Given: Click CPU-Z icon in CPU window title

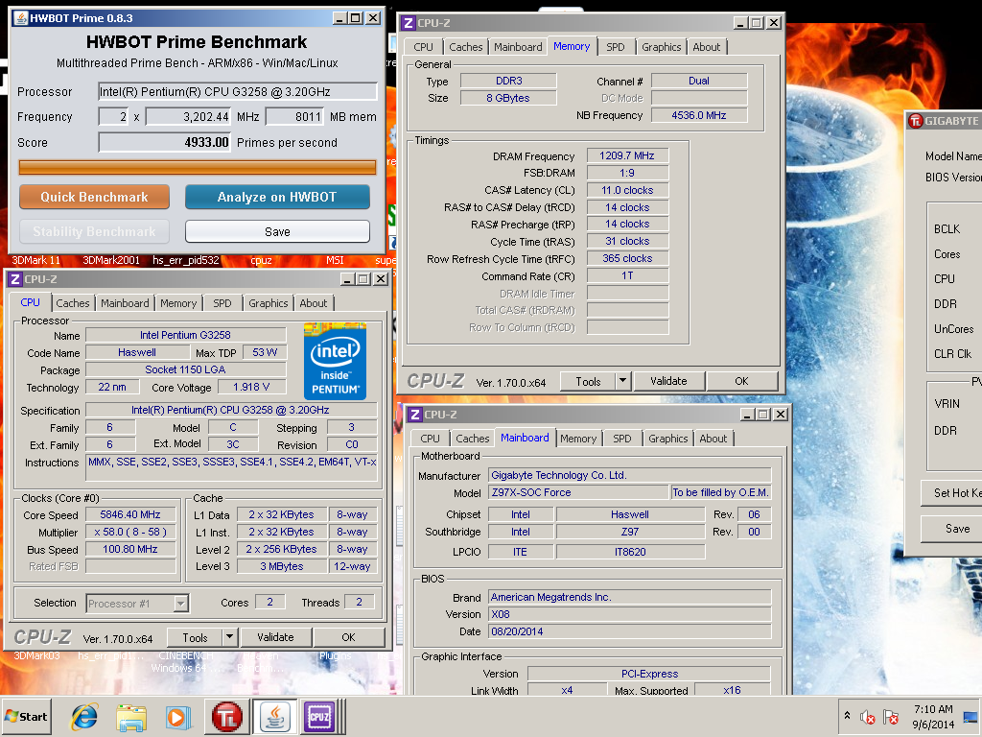Looking at the screenshot, I should click(x=15, y=279).
